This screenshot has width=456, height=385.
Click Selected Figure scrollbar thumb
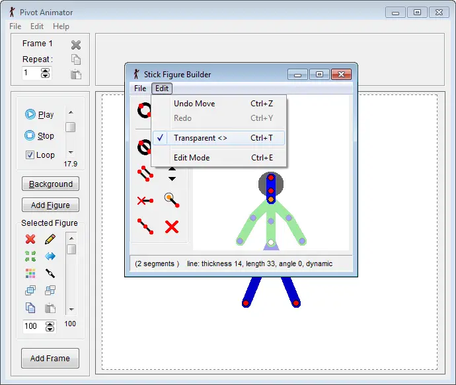tap(71, 250)
